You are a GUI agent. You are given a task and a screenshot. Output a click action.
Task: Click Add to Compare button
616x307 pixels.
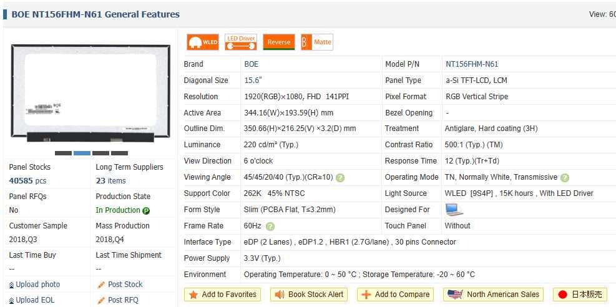(395, 295)
